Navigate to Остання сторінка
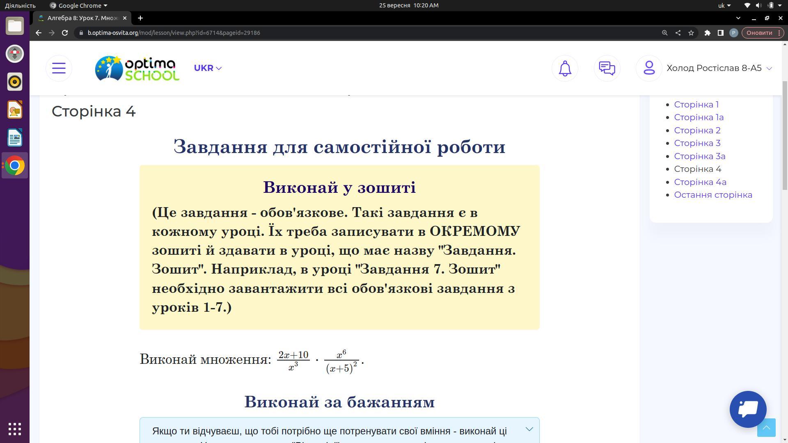788x443 pixels. tap(713, 195)
